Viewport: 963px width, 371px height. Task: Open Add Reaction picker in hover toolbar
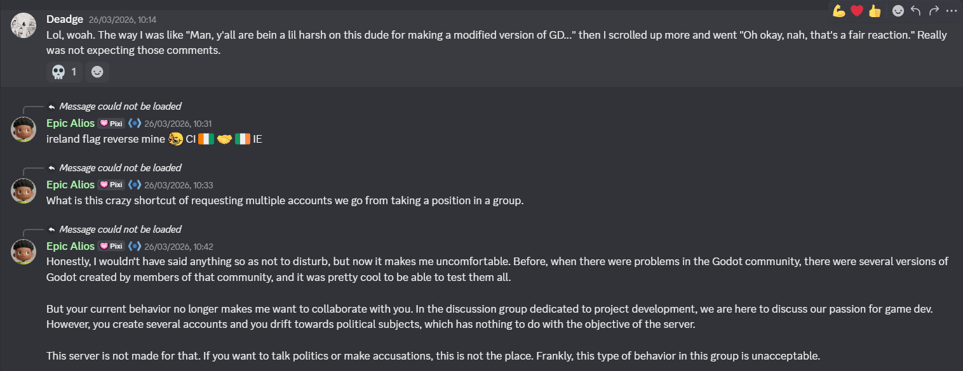[x=898, y=11]
